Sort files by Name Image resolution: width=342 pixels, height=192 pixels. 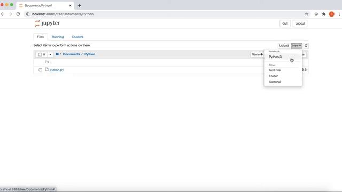[x=257, y=54]
